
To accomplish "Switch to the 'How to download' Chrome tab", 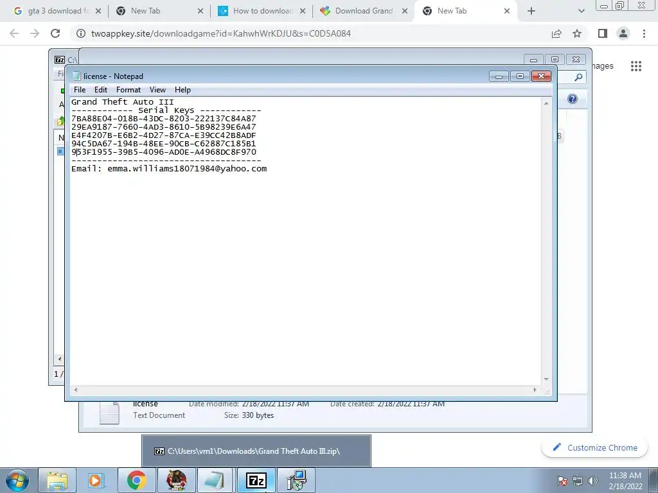I will pyautogui.click(x=262, y=11).
